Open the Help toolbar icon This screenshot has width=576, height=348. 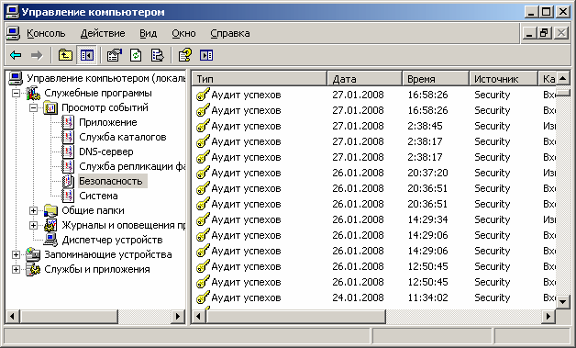click(x=184, y=55)
